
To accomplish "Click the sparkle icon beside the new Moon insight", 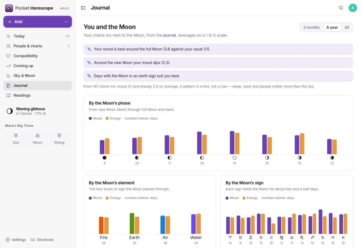I will [89, 63].
